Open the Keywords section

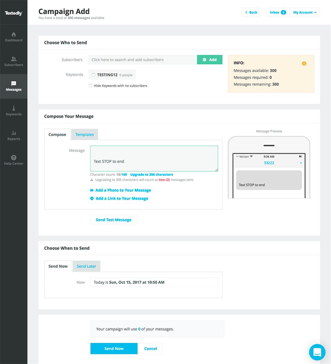pos(13,111)
